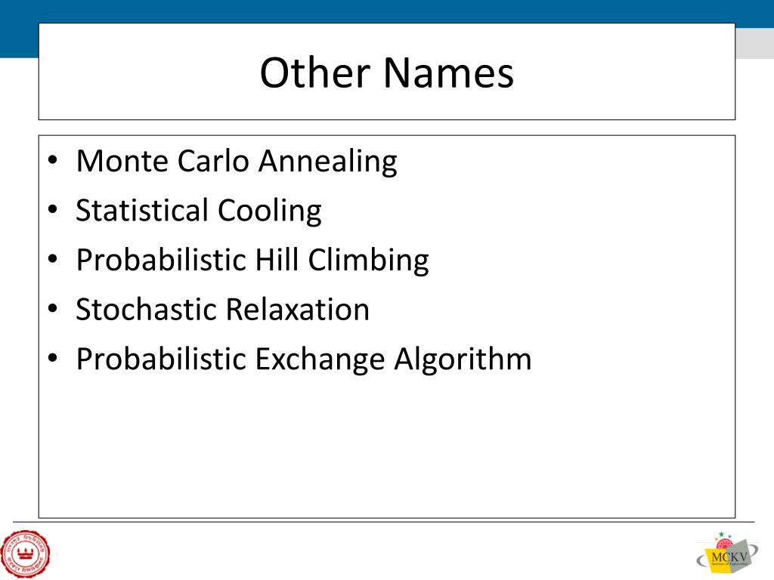Image resolution: width=774 pixels, height=580 pixels.
Task: Click the bullet before Statistical Cooling
Action: (x=53, y=210)
